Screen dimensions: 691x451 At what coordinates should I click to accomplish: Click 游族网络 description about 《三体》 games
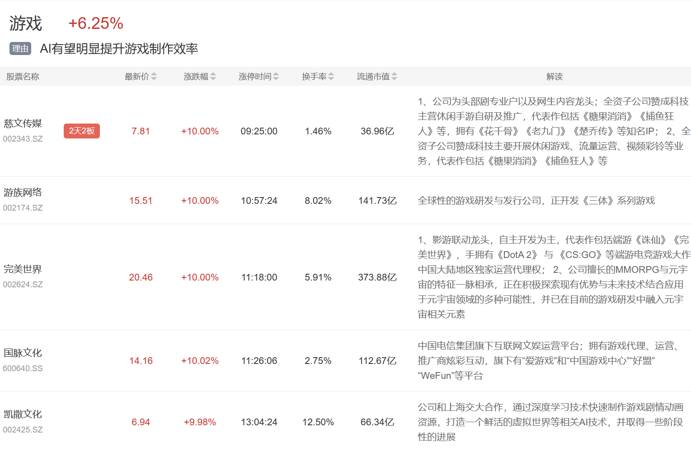click(536, 201)
